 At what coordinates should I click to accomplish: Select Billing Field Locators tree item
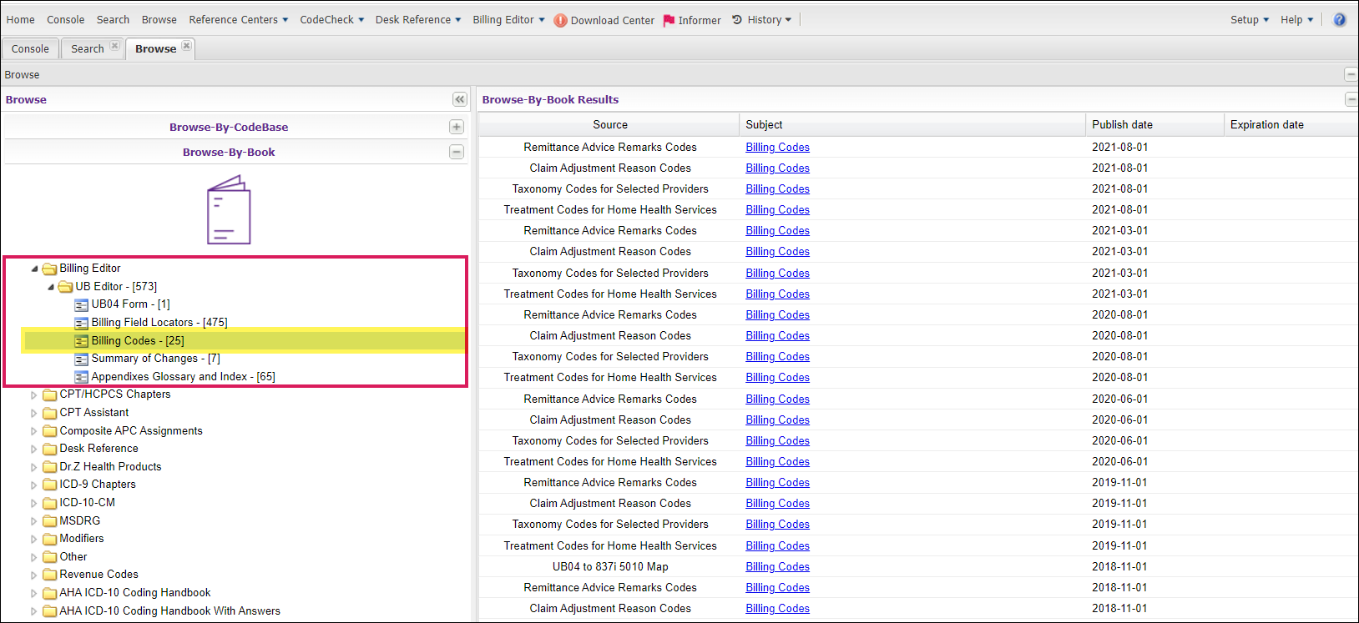click(159, 323)
